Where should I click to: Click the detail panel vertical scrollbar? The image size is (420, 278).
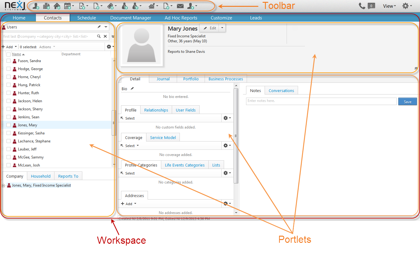[x=236, y=136]
